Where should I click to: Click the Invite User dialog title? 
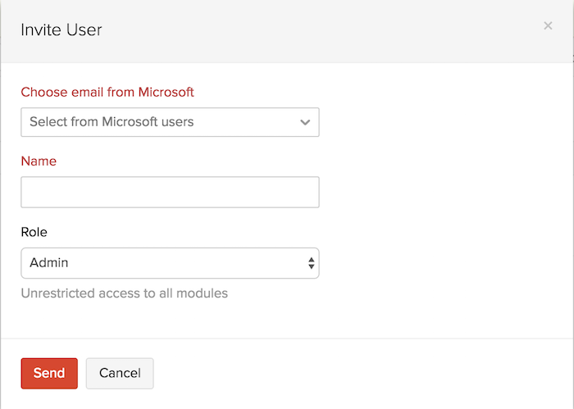[61, 30]
